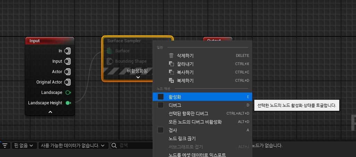Choose 모든 노드의 디버그 비활성화
Screen dimensions: 356x157
click(x=203, y=122)
